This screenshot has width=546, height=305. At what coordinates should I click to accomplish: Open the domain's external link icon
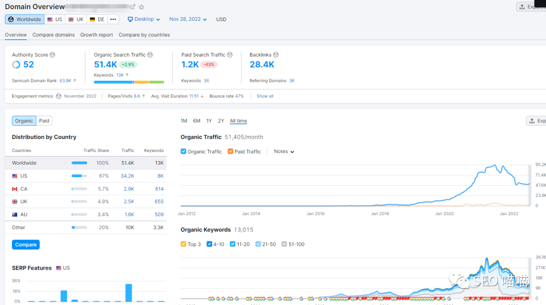(x=132, y=7)
